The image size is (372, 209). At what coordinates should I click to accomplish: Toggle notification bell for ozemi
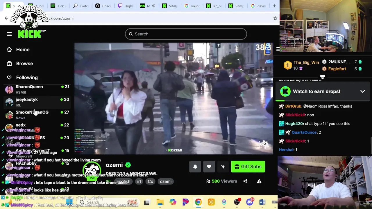pyautogui.click(x=195, y=167)
